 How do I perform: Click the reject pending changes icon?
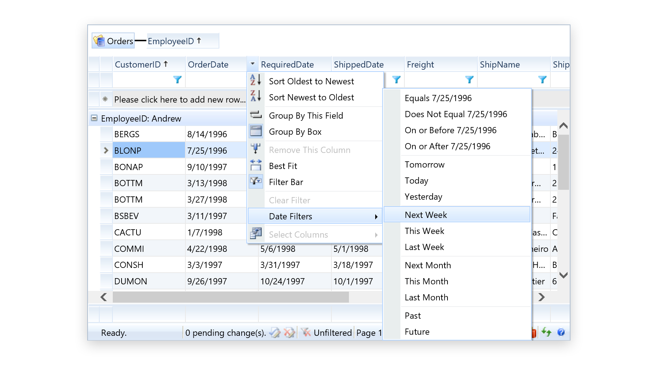click(x=289, y=333)
